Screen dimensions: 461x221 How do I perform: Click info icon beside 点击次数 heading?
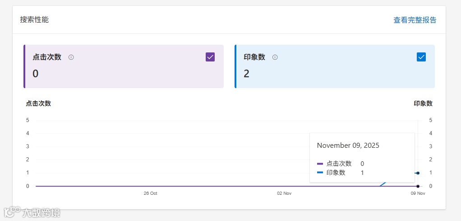pos(71,57)
